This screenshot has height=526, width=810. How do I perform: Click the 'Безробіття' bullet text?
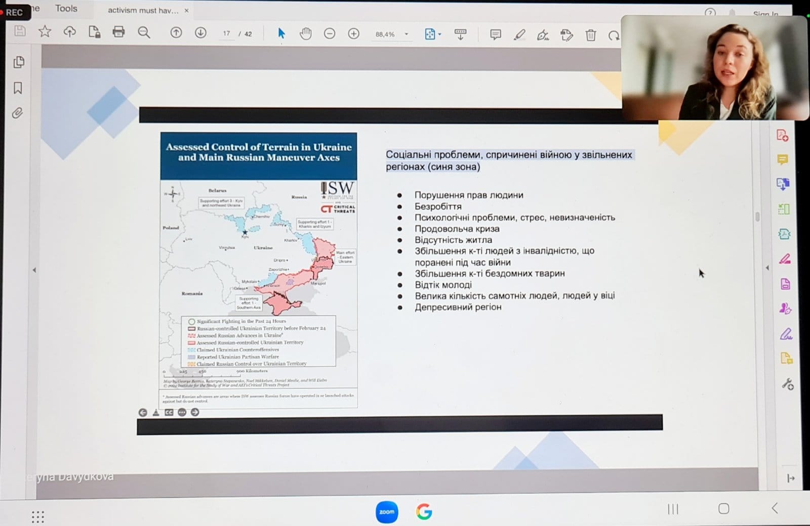point(438,206)
